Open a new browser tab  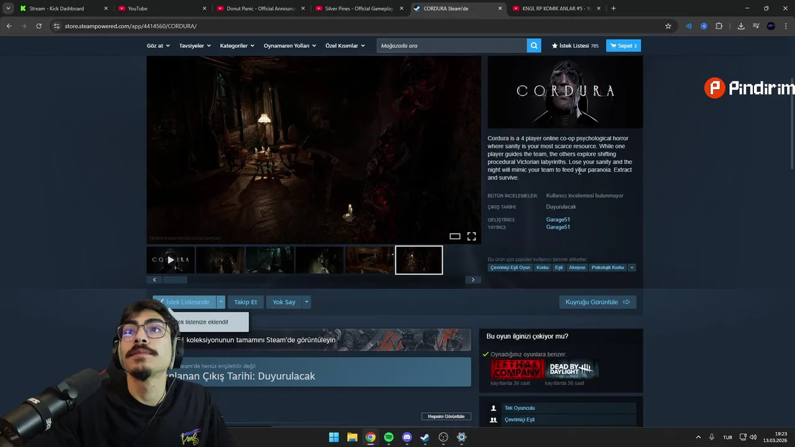coord(613,8)
